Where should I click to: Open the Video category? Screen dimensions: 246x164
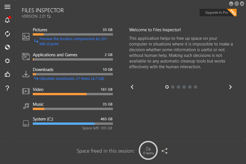38,90
